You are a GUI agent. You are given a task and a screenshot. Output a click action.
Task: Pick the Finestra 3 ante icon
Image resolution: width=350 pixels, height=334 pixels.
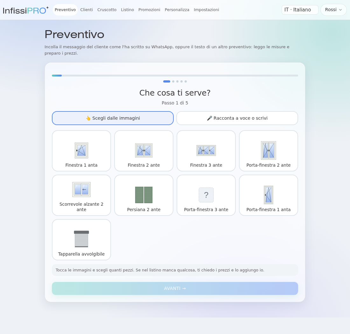tap(206, 150)
